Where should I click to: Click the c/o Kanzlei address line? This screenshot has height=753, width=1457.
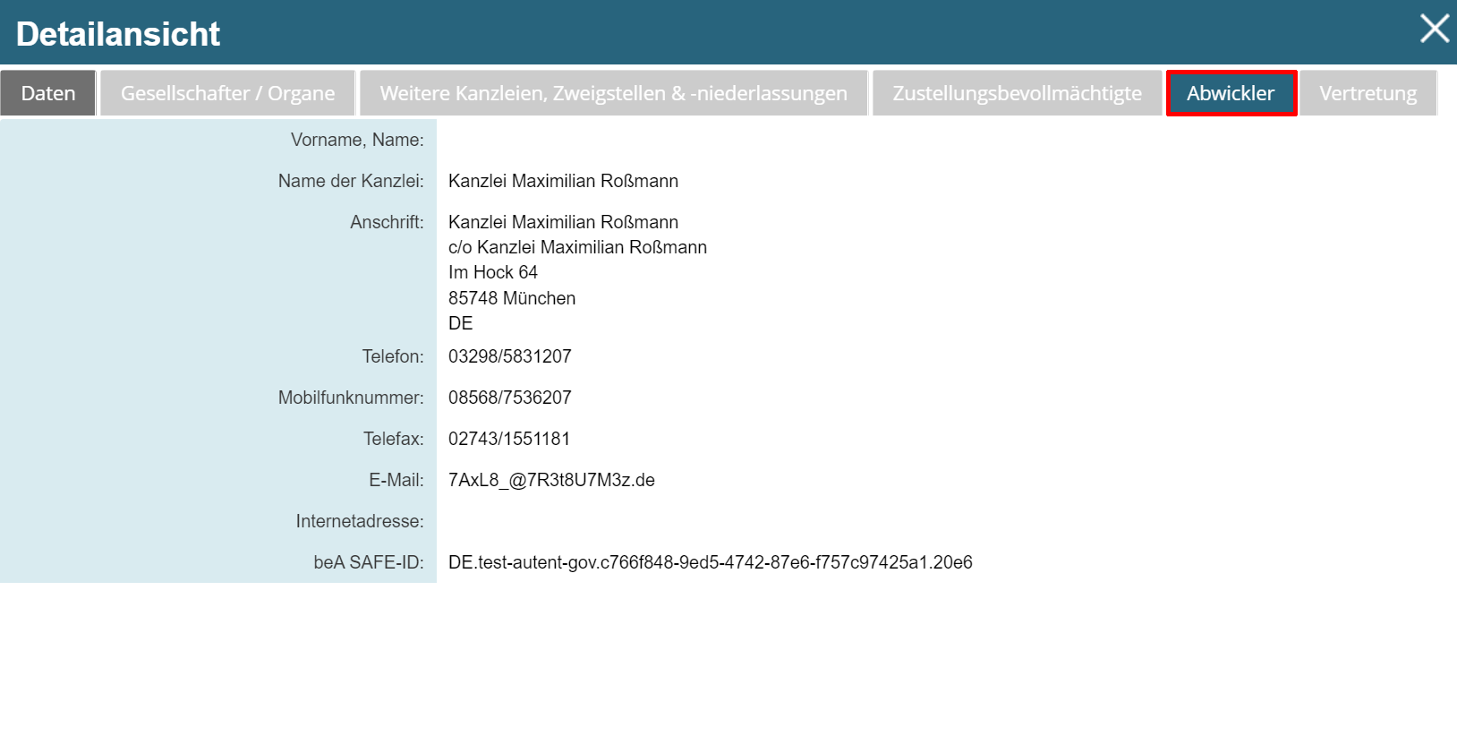click(x=577, y=247)
